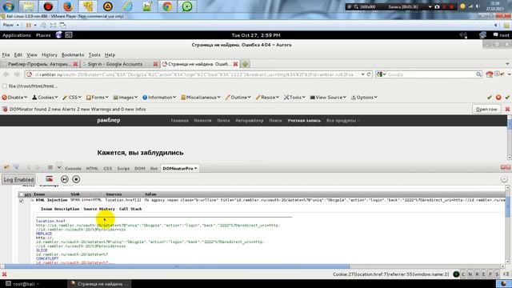Toggle the Log Enabled button

[x=18, y=179]
